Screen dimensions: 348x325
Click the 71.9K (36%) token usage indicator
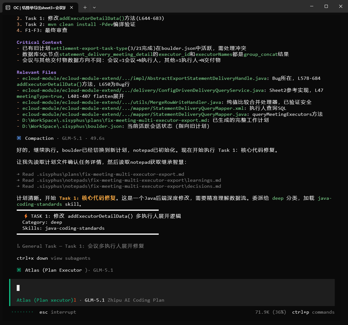point(270,312)
